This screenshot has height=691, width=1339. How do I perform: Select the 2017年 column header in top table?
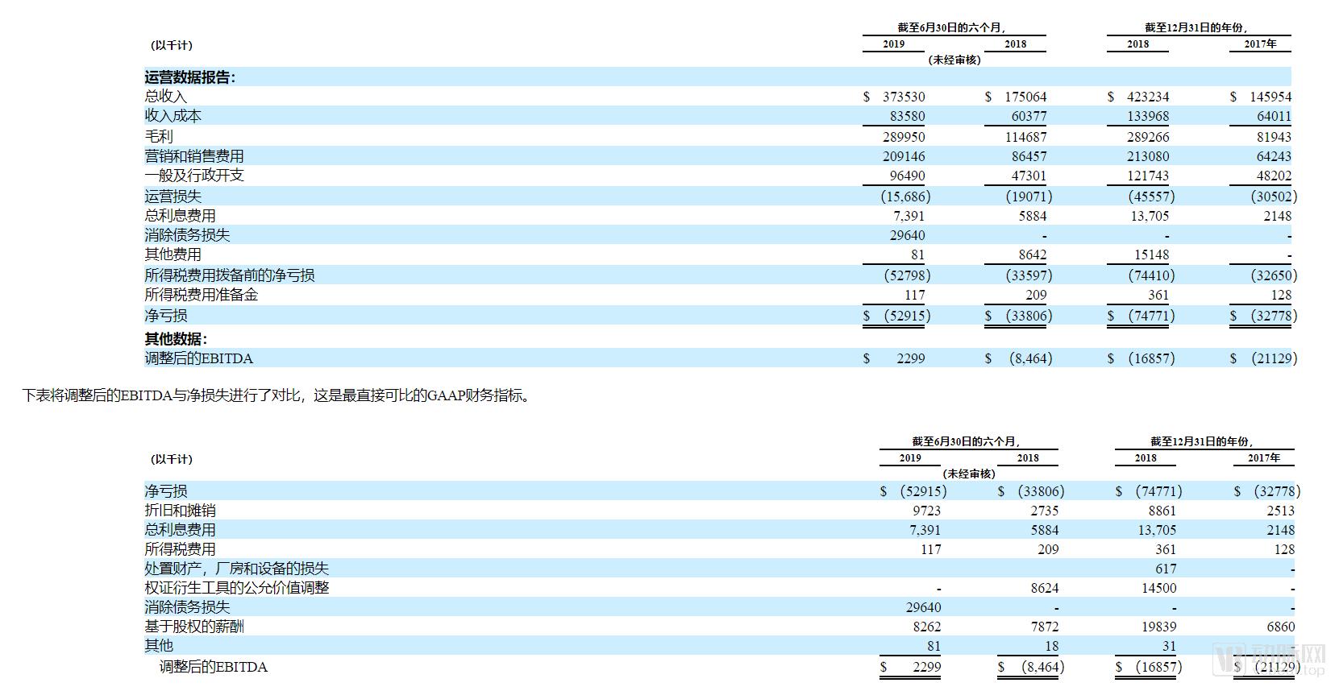(1260, 44)
